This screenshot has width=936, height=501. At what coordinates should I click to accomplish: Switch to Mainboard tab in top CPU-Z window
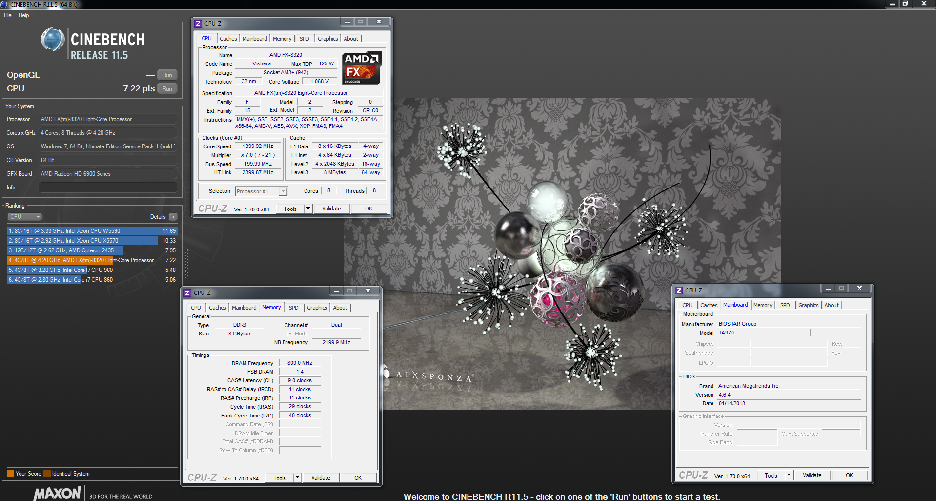click(x=255, y=39)
